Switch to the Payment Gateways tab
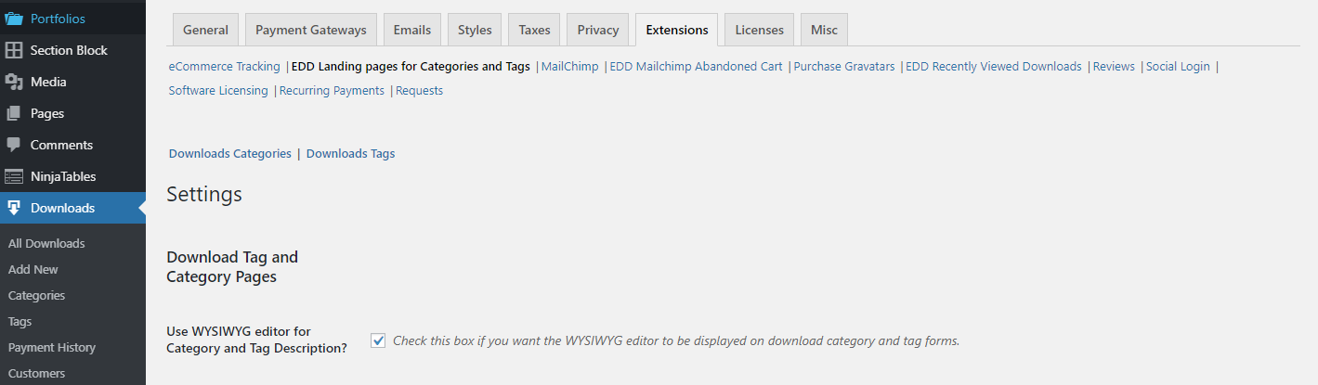1318x385 pixels. tap(311, 30)
